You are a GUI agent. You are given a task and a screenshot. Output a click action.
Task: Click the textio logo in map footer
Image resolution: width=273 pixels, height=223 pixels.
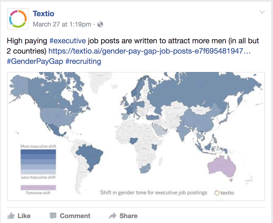(x=224, y=193)
